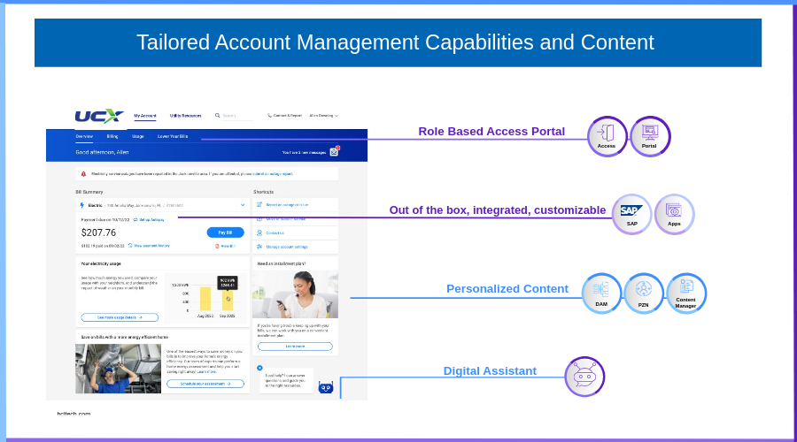The height and width of the screenshot is (442, 797).
Task: Click Schedule your assessment button
Action: [x=205, y=385]
